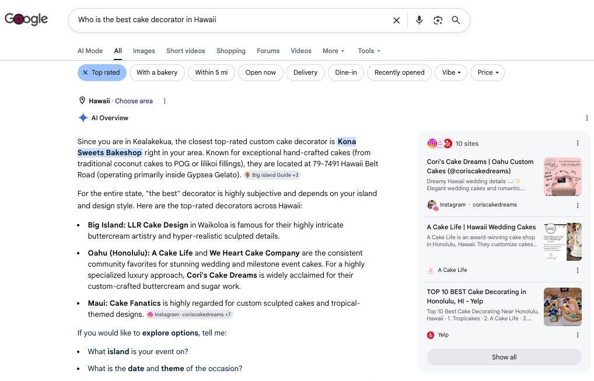594x381 pixels.
Task: Submit search with magnifying glass icon
Action: [456, 20]
